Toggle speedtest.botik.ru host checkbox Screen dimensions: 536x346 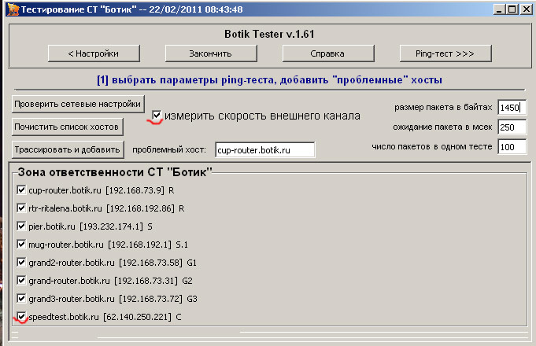(21, 316)
